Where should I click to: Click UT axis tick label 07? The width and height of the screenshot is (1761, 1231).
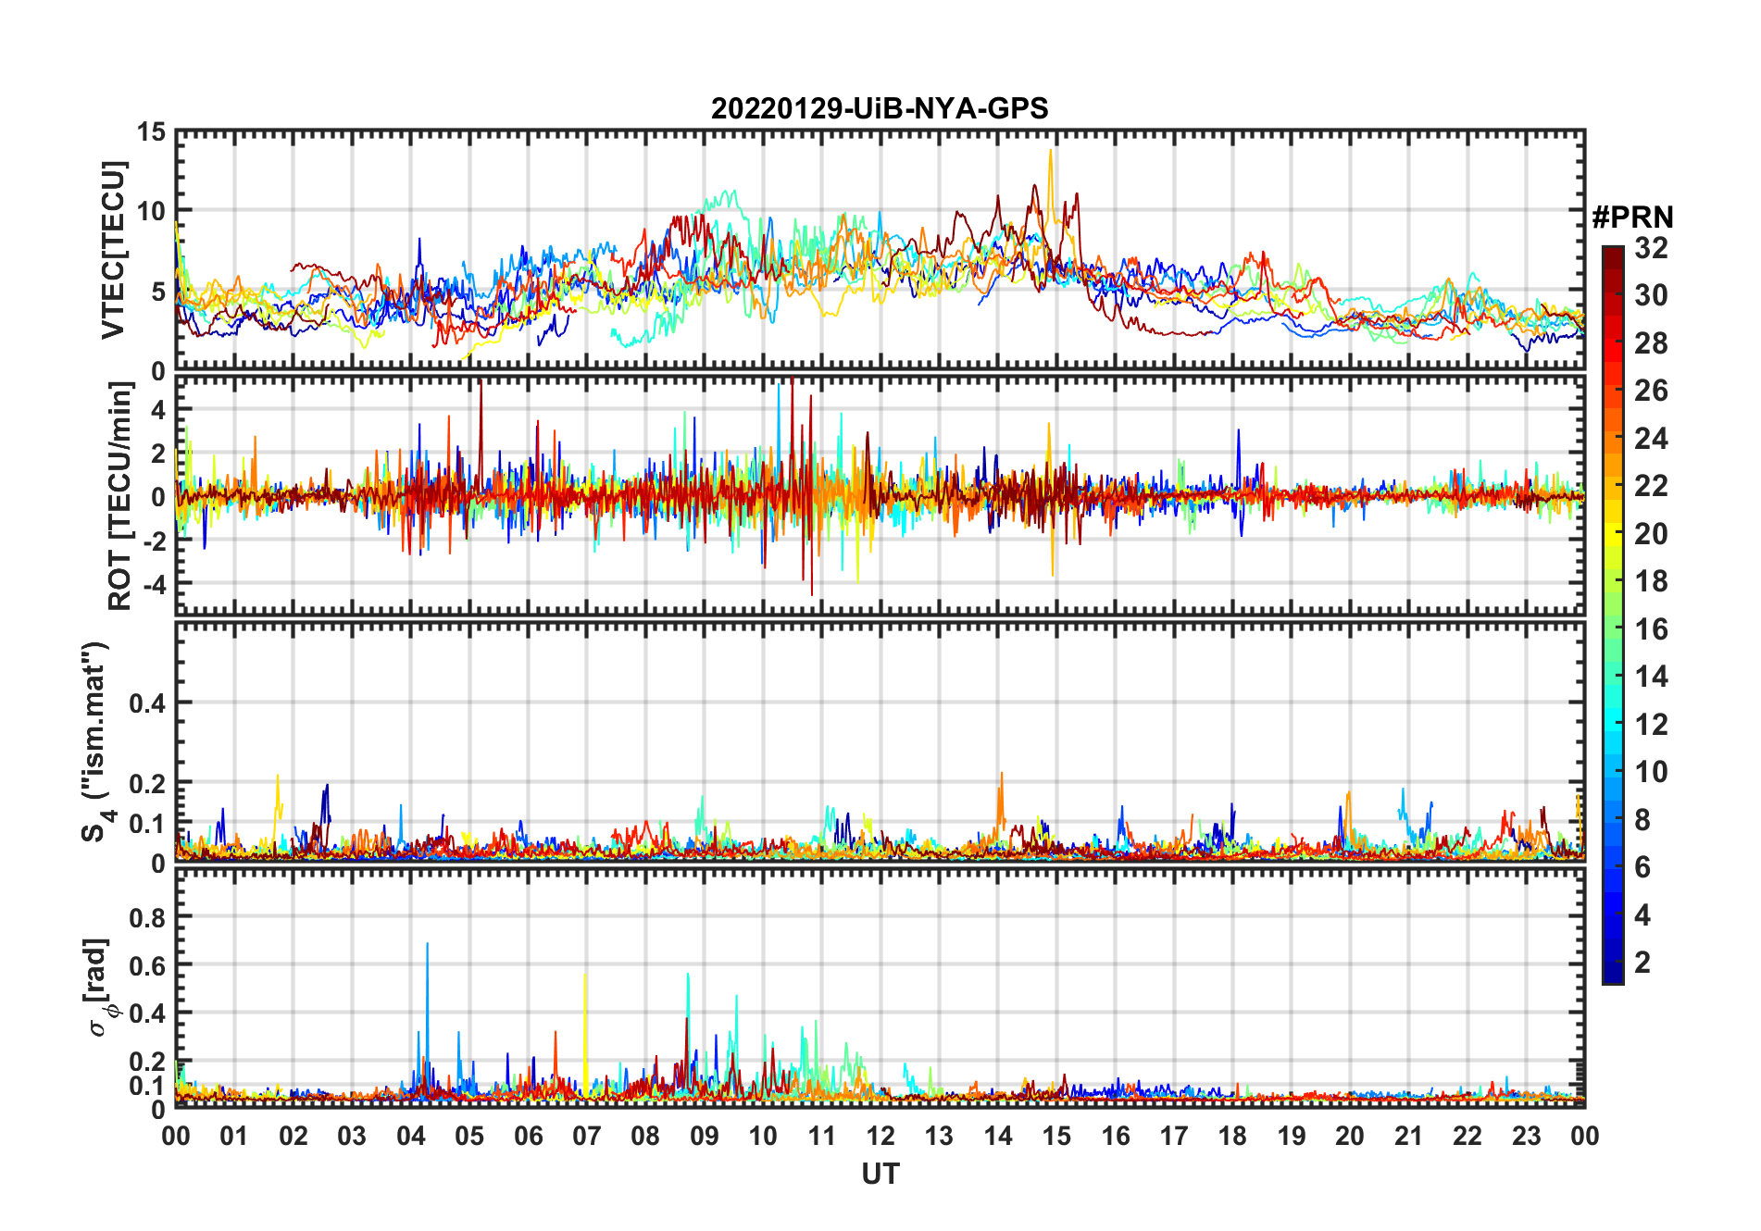click(x=587, y=1136)
